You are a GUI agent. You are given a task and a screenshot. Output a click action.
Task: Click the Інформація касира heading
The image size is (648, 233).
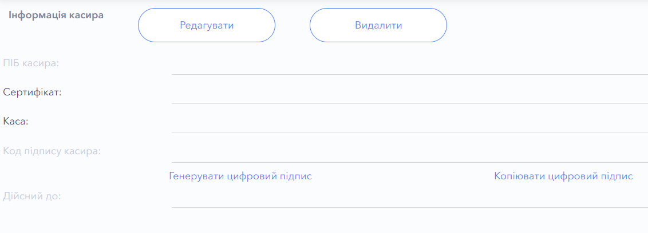pos(56,15)
